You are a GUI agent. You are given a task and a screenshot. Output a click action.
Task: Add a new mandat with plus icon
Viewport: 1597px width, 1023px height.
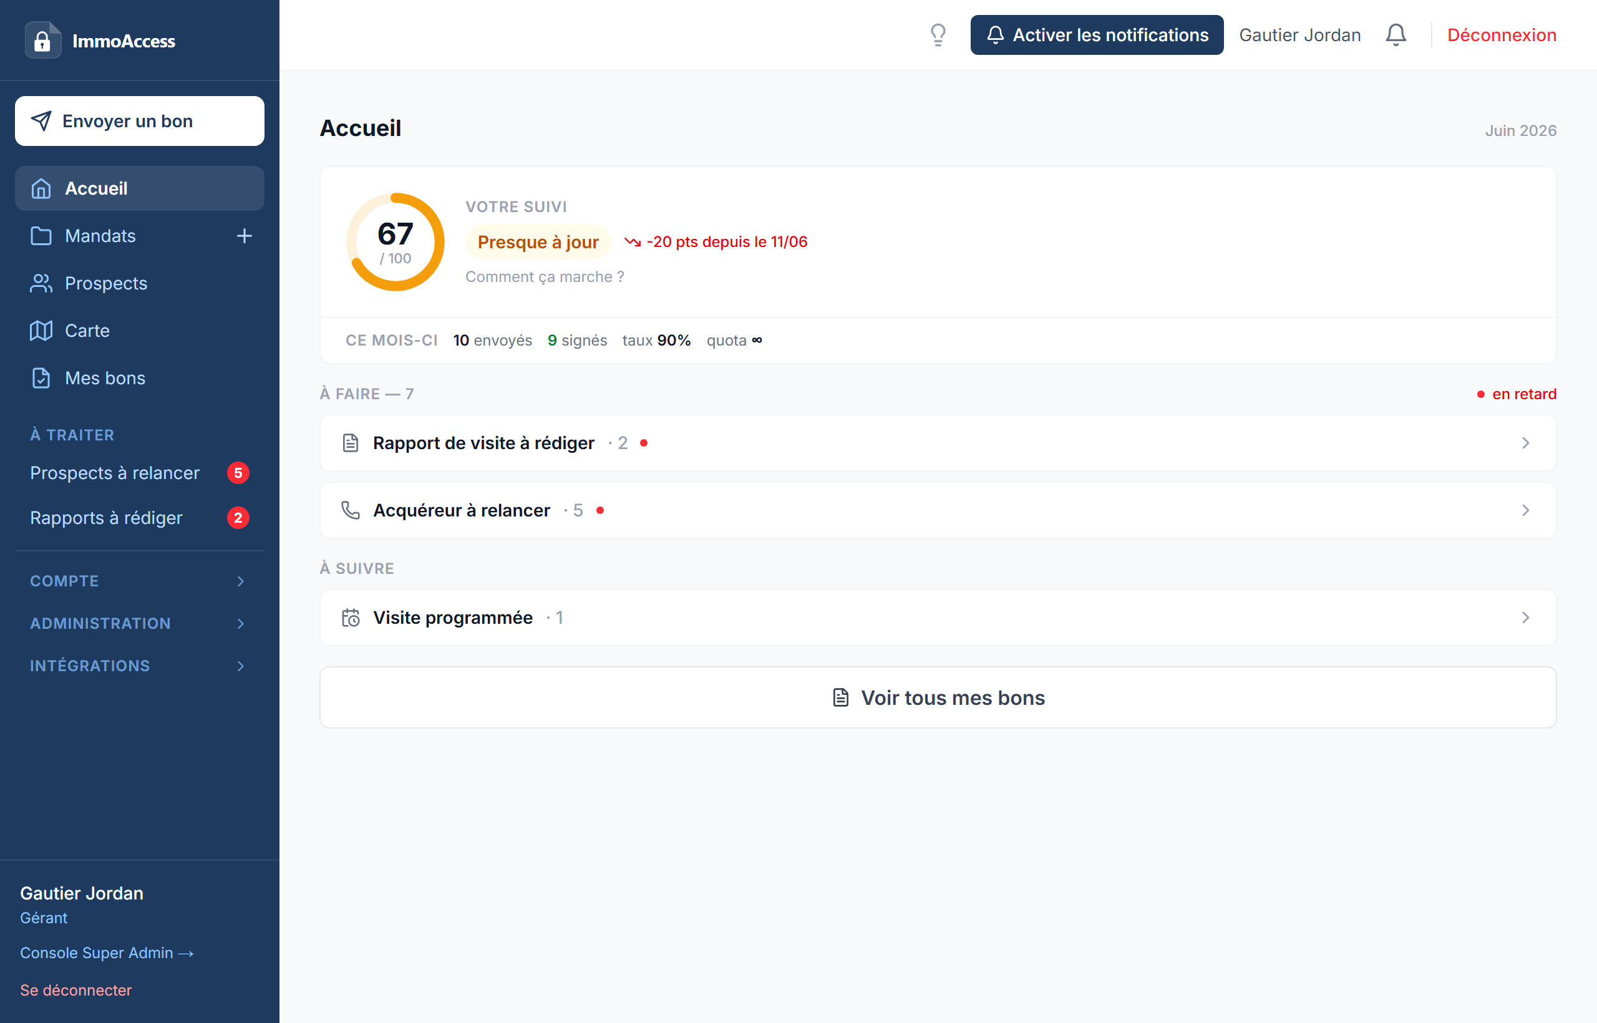coord(245,236)
